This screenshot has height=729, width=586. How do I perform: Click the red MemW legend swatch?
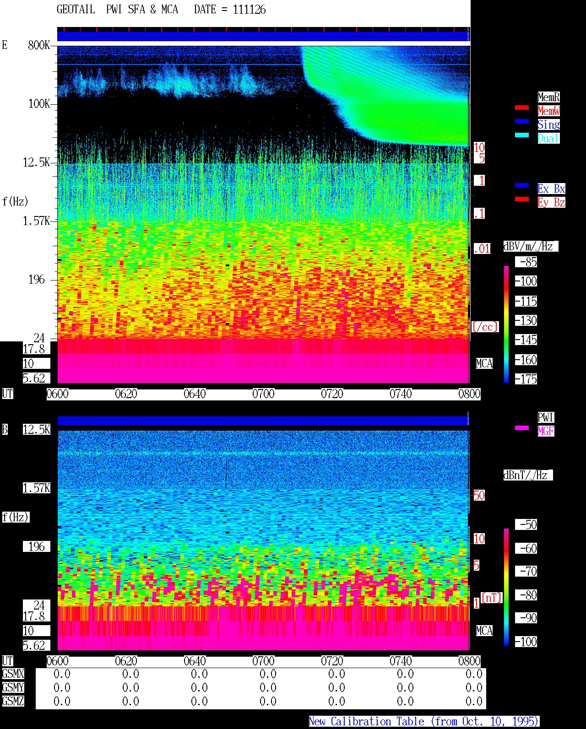click(521, 108)
